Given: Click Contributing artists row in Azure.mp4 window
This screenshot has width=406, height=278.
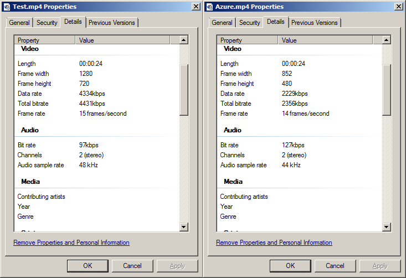Looking at the screenshot, I should (x=300, y=197).
